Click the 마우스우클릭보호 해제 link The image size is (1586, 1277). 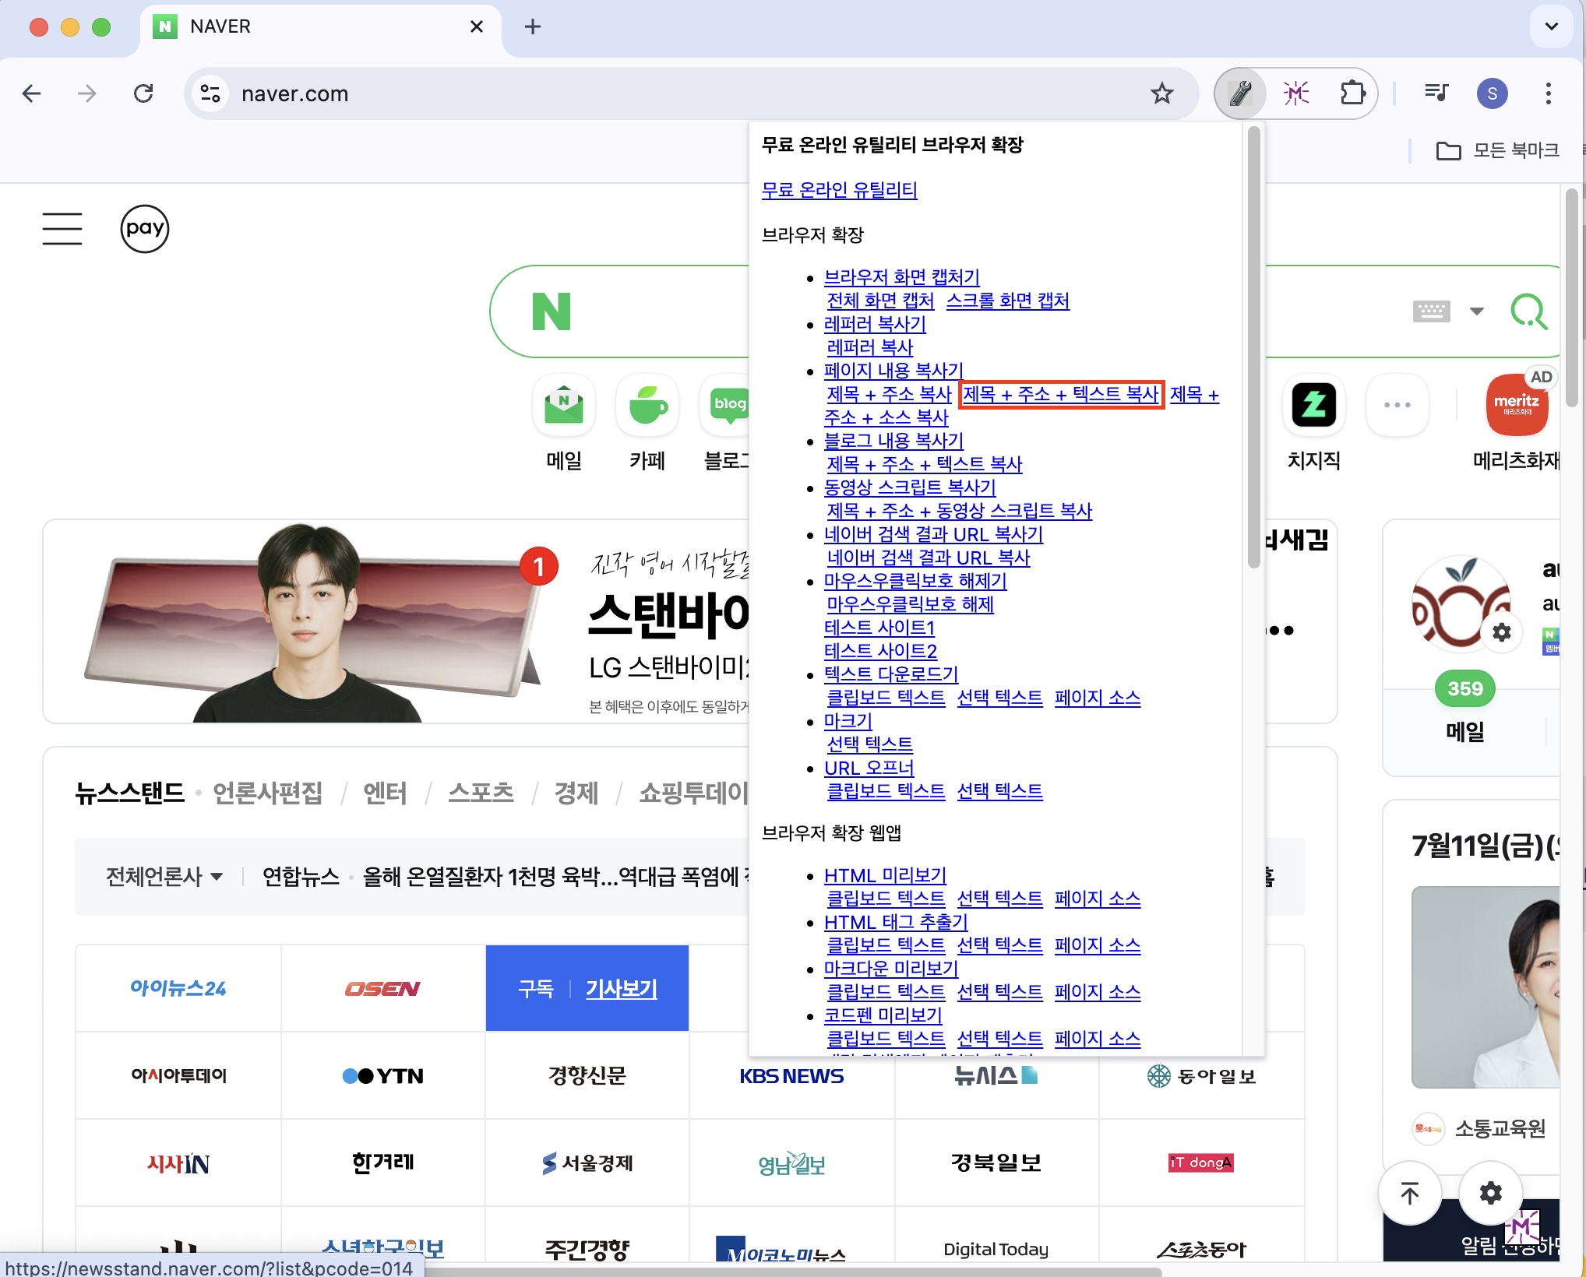[x=910, y=604]
